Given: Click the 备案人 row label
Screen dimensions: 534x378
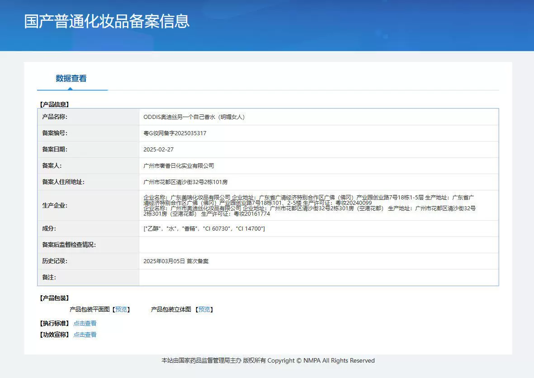Looking at the screenshot, I should click(x=52, y=166).
